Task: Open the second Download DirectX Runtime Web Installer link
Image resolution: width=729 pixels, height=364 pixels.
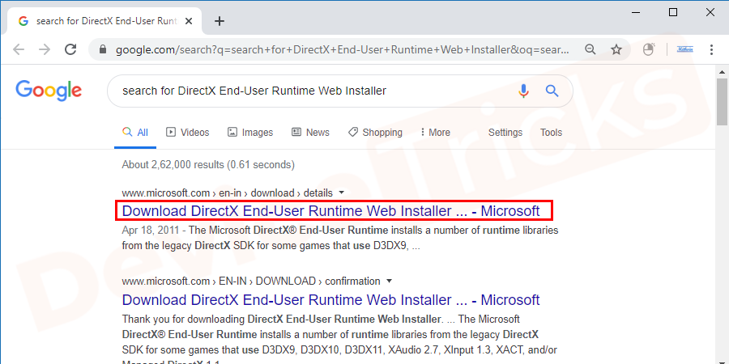Action: (330, 299)
